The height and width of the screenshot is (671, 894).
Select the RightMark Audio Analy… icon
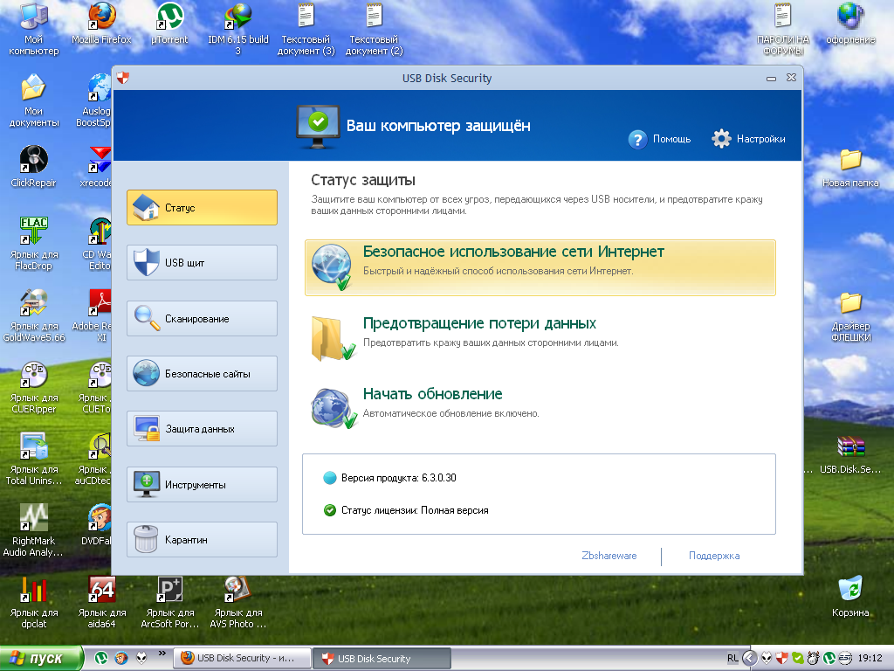pyautogui.click(x=34, y=530)
